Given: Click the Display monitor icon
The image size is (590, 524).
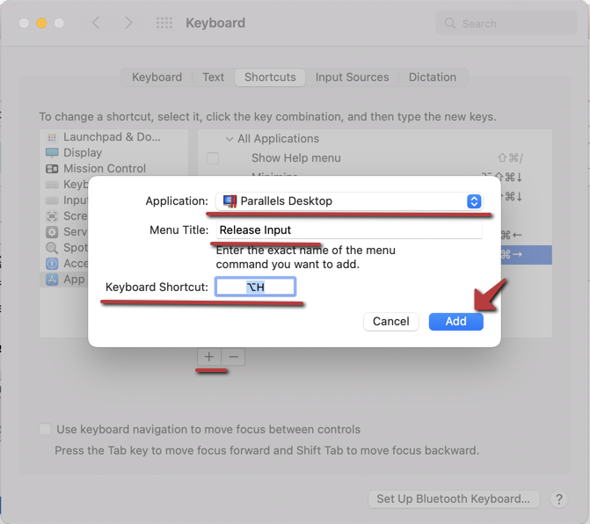Looking at the screenshot, I should pyautogui.click(x=52, y=153).
